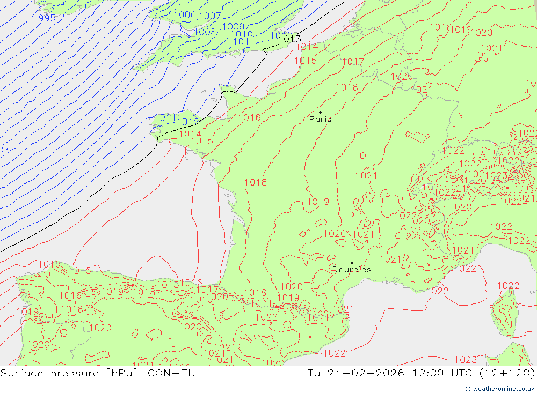Click the 1016 label west of Paris
Image resolution: width=537 pixels, height=393 pixels.
click(x=250, y=118)
